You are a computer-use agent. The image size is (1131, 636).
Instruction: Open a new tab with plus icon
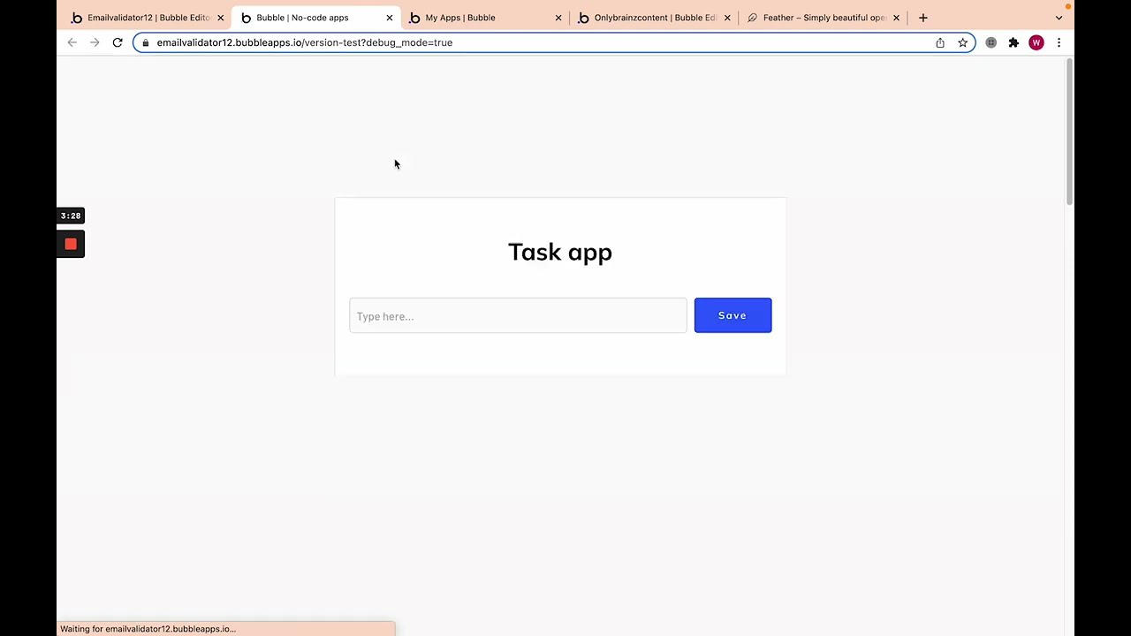click(922, 18)
